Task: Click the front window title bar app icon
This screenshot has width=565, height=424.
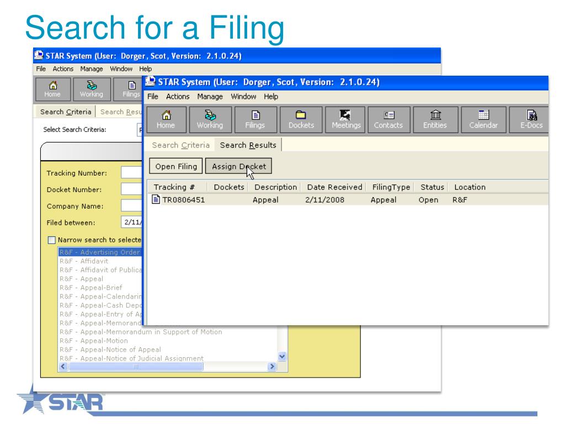Action: [151, 82]
